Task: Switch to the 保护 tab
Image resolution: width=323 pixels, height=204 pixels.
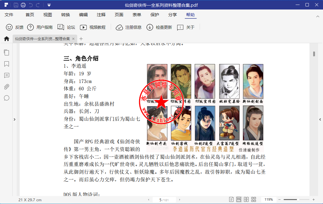Action: 155,15
